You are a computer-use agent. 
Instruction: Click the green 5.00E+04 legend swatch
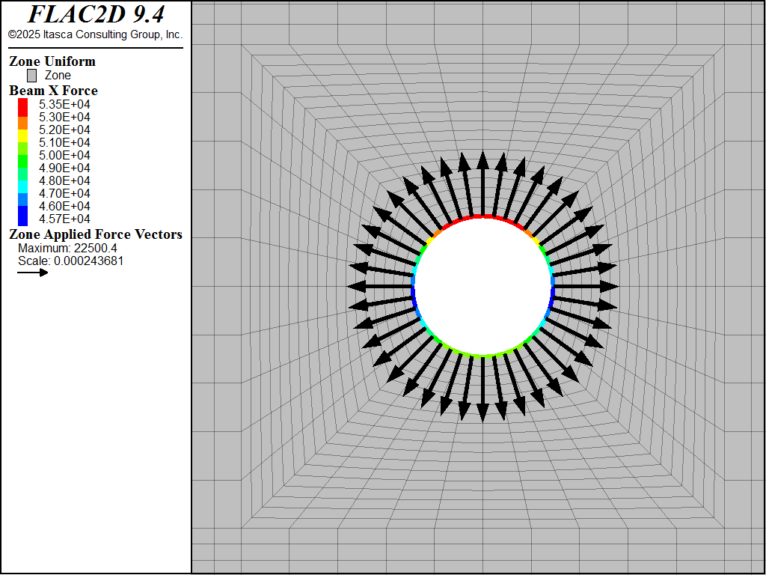[x=22, y=162]
